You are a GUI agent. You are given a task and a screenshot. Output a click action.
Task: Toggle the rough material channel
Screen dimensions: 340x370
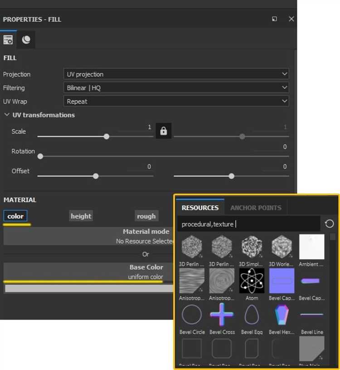pos(146,216)
